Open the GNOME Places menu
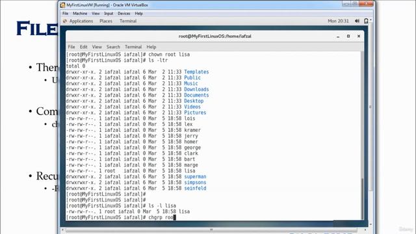 point(106,21)
